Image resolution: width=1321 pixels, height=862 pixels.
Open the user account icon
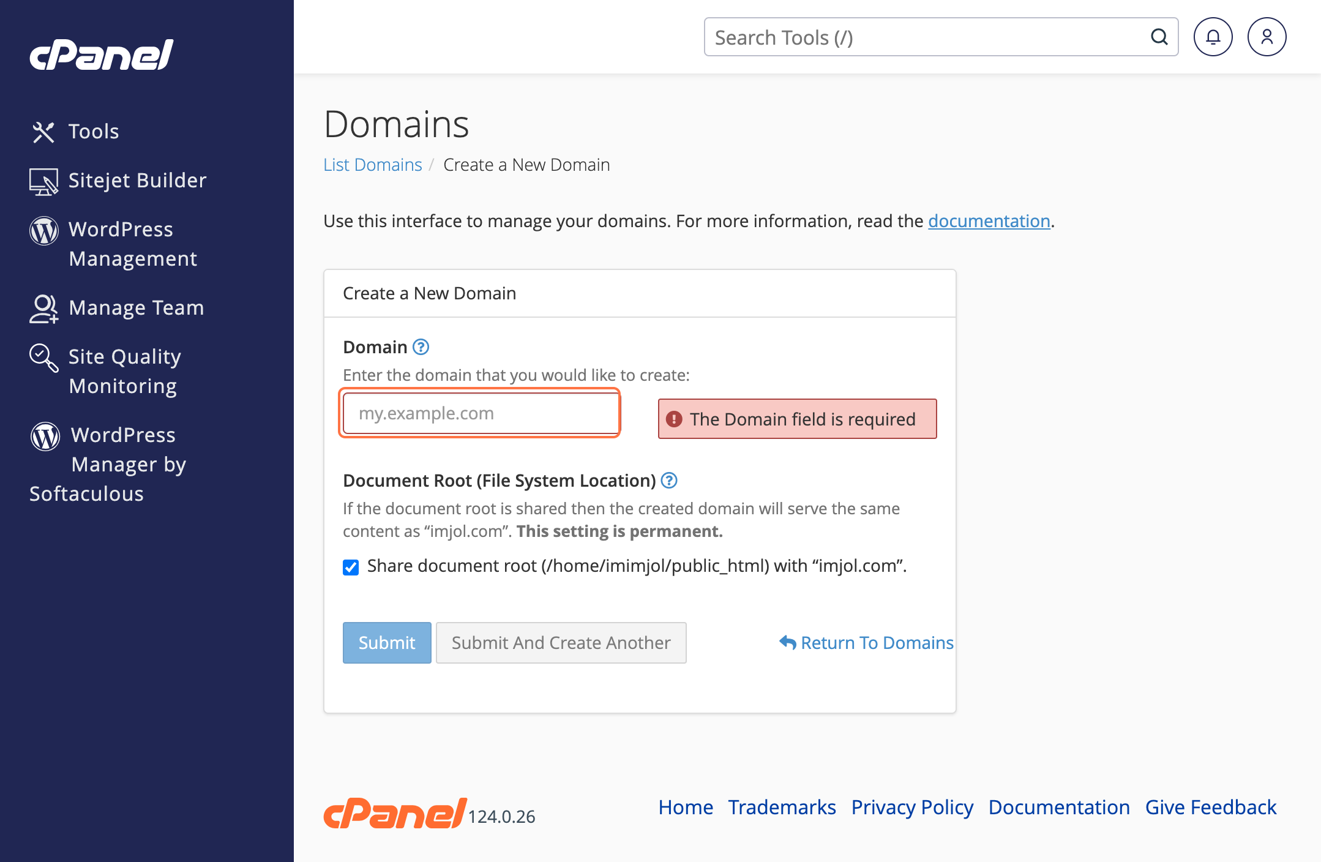click(1267, 37)
